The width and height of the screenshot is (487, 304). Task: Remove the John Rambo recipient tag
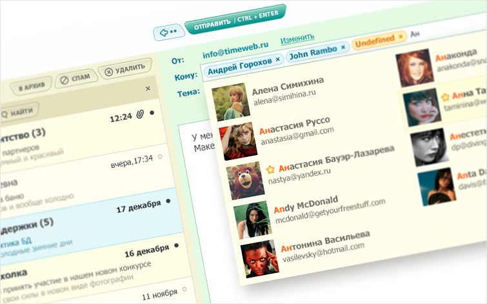(343, 47)
